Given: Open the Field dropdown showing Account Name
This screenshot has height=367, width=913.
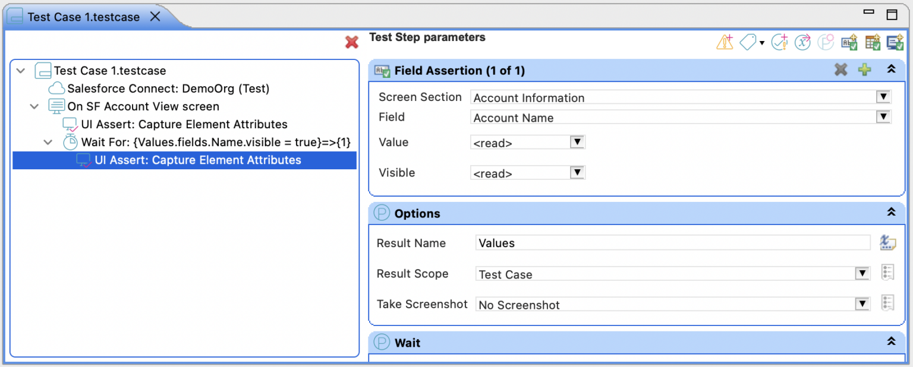Looking at the screenshot, I should tap(884, 116).
